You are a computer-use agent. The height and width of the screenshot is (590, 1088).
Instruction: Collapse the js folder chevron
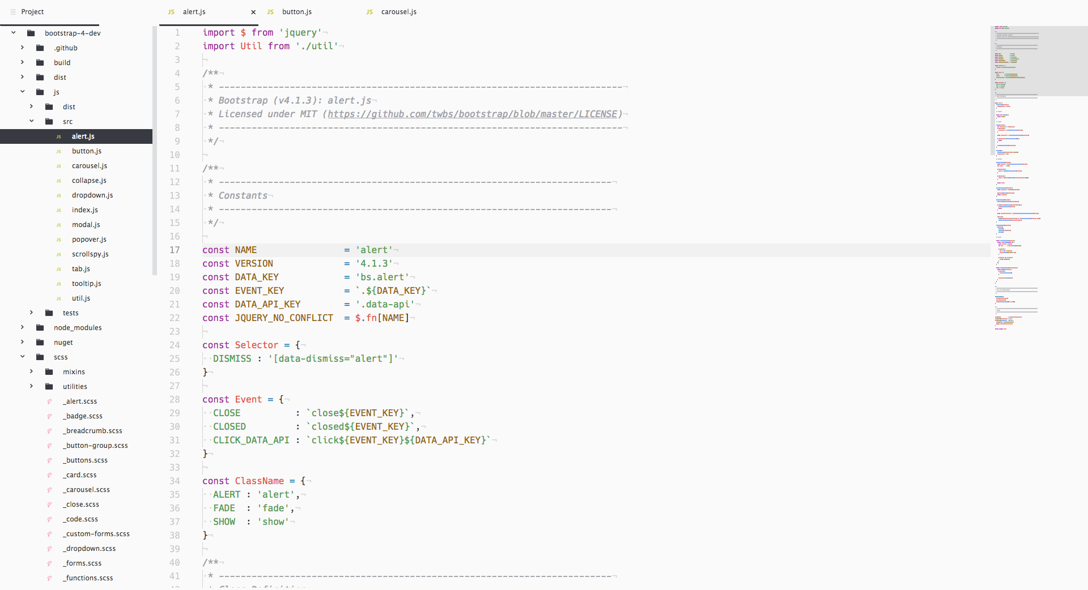[x=22, y=92]
